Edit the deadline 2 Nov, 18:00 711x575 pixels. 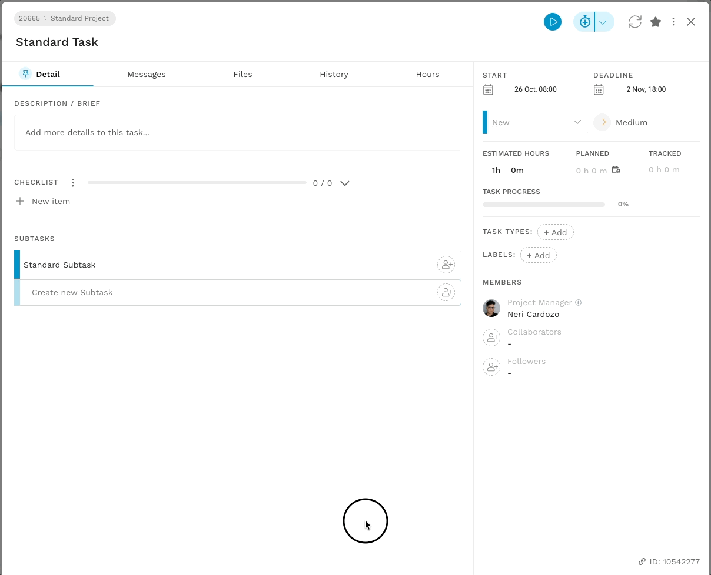(x=646, y=89)
